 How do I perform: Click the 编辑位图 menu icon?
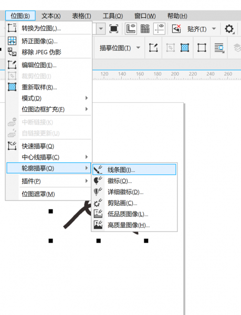tap(12, 65)
